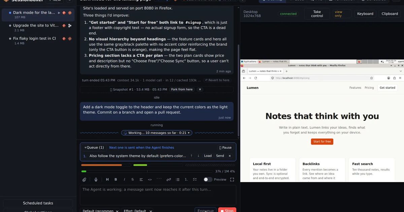Open the Firefox list-all-tabs chevron
Image resolution: width=404 pixels, height=212 pixels.
(401, 71)
